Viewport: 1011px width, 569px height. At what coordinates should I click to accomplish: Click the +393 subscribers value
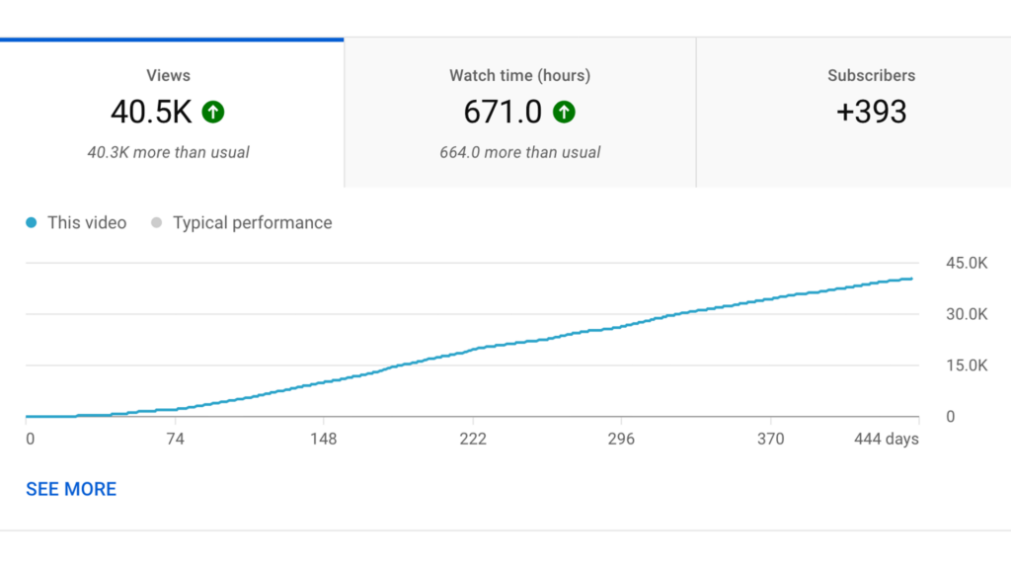[x=871, y=112]
